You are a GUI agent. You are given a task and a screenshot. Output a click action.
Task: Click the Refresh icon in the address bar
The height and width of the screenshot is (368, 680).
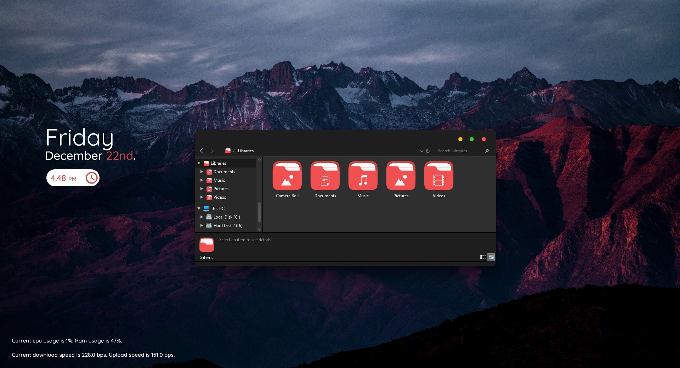point(428,151)
